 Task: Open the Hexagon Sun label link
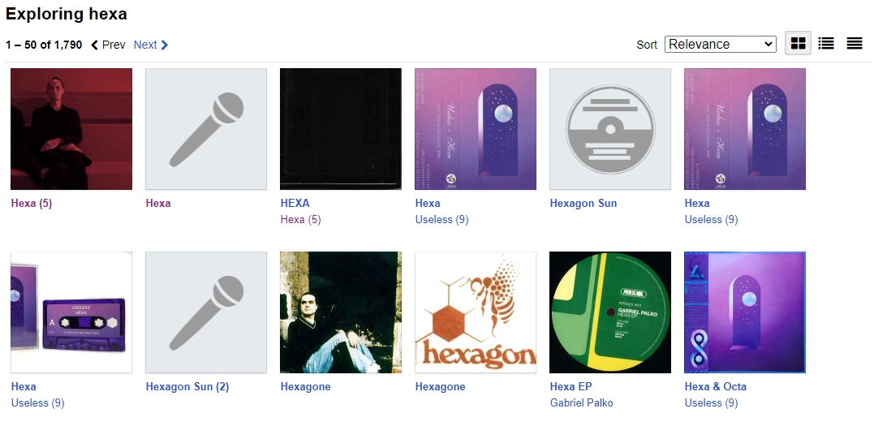tap(583, 203)
